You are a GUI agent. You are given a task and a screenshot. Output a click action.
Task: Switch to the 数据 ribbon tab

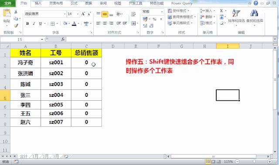pos(88,3)
